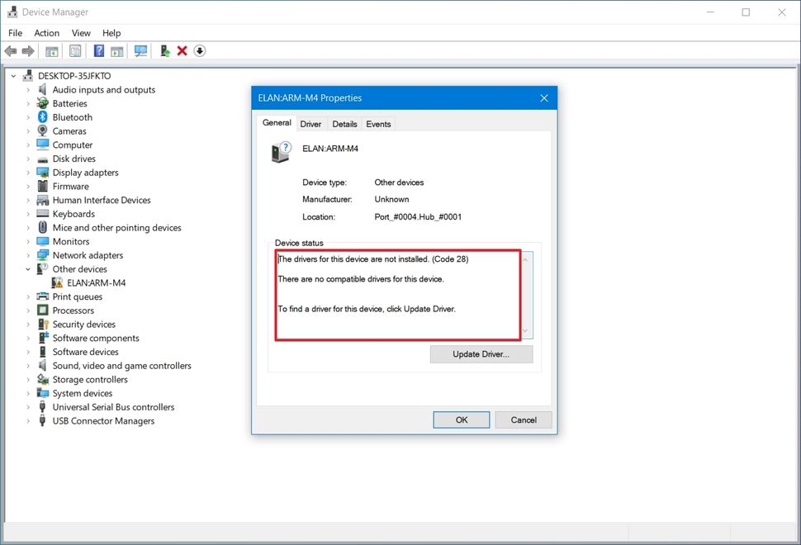Open the View menu
This screenshot has height=545, width=801.
coord(80,33)
